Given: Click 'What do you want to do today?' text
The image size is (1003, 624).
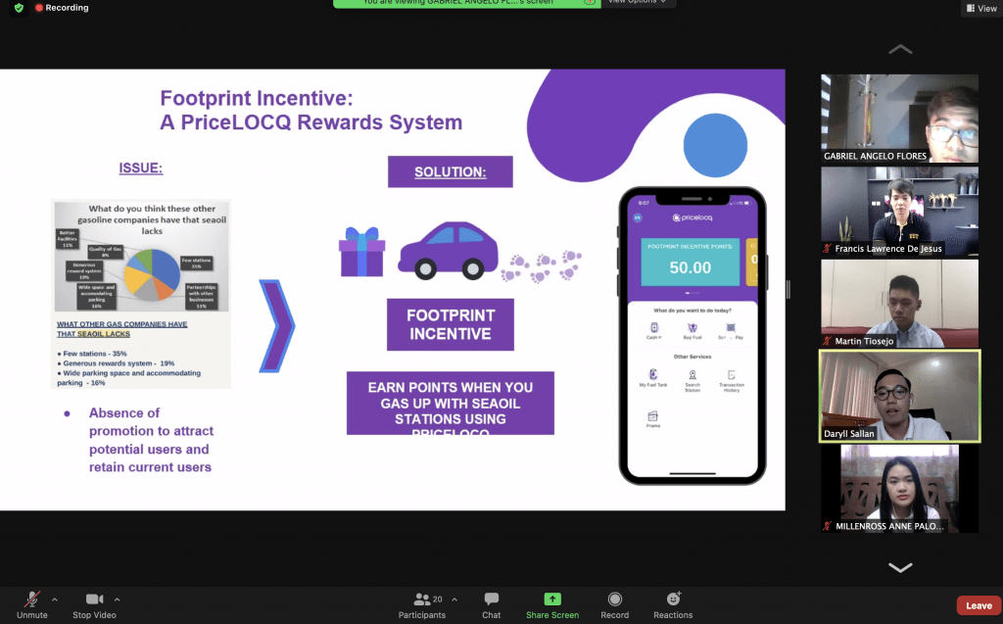Looking at the screenshot, I should (x=693, y=311).
